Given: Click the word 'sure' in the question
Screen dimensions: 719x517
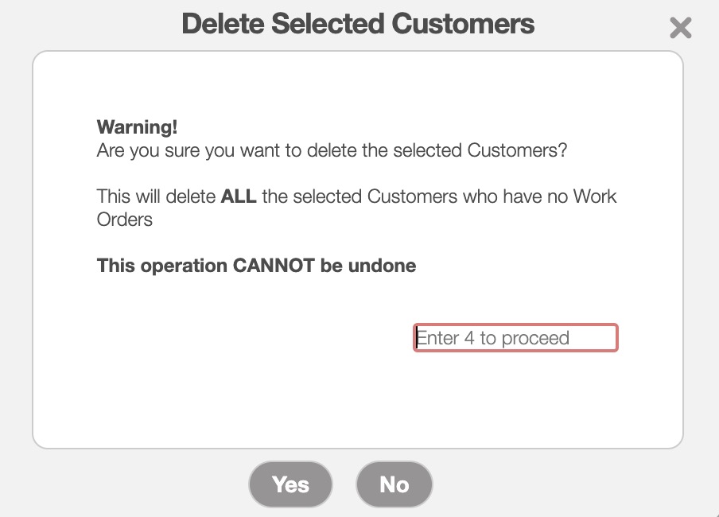Looking at the screenshot, I should click(x=185, y=150).
